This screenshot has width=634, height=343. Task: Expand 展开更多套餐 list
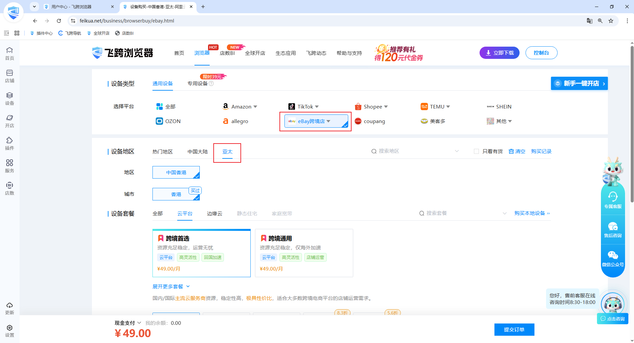click(x=171, y=286)
